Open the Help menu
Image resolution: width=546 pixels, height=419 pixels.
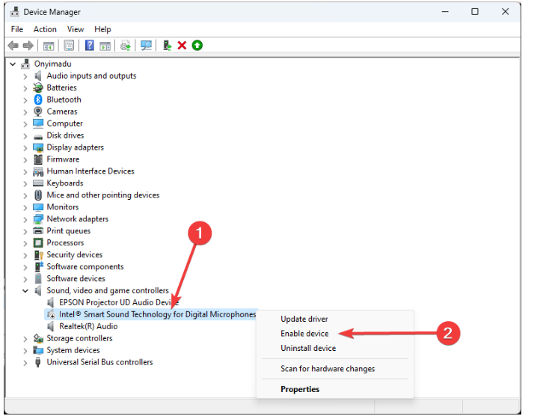click(x=102, y=29)
